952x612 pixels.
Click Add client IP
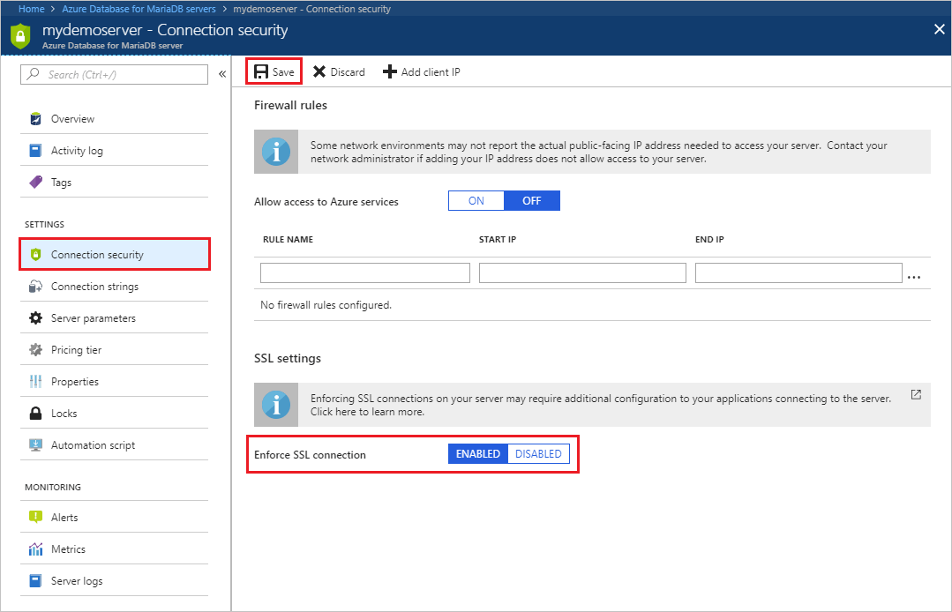click(x=422, y=71)
